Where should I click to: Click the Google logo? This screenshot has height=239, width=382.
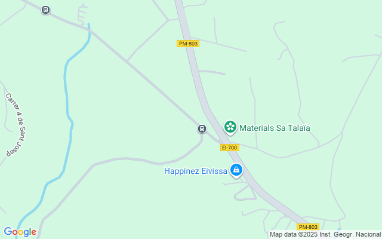(20, 232)
